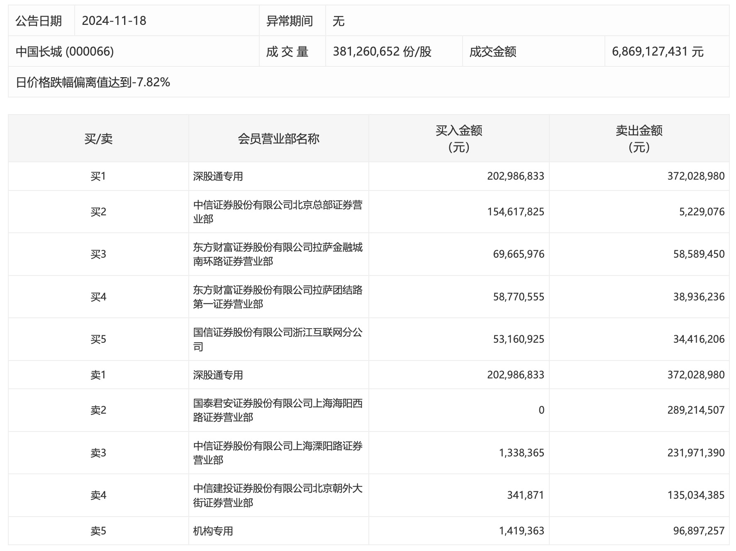
Task: Click 中信证券上海溧阳路证券营业部 broker name
Action: pyautogui.click(x=278, y=453)
